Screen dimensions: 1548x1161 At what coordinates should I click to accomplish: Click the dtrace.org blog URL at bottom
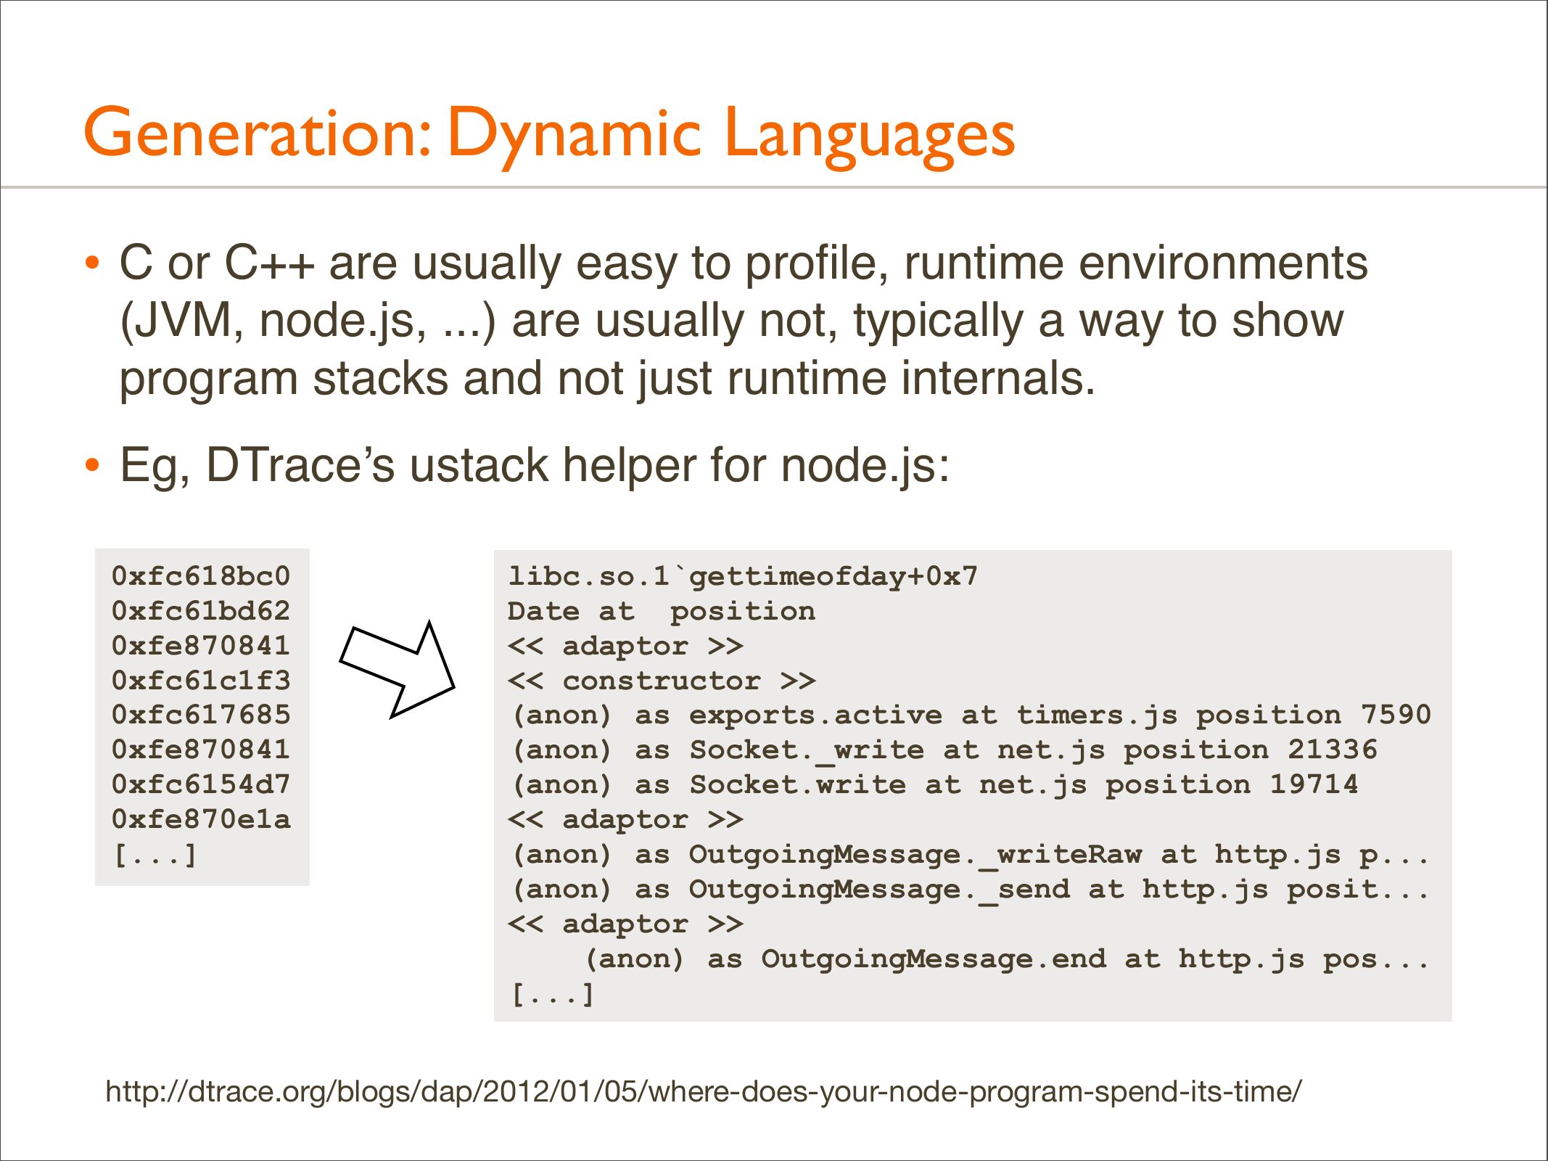pyautogui.click(x=703, y=1092)
